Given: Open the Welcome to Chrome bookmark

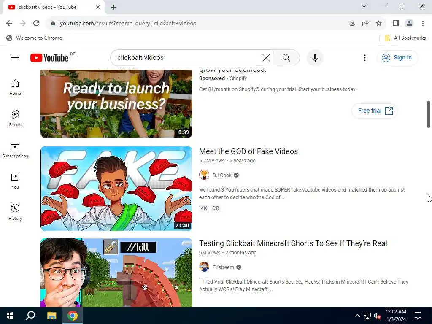Looking at the screenshot, I should click(34, 38).
